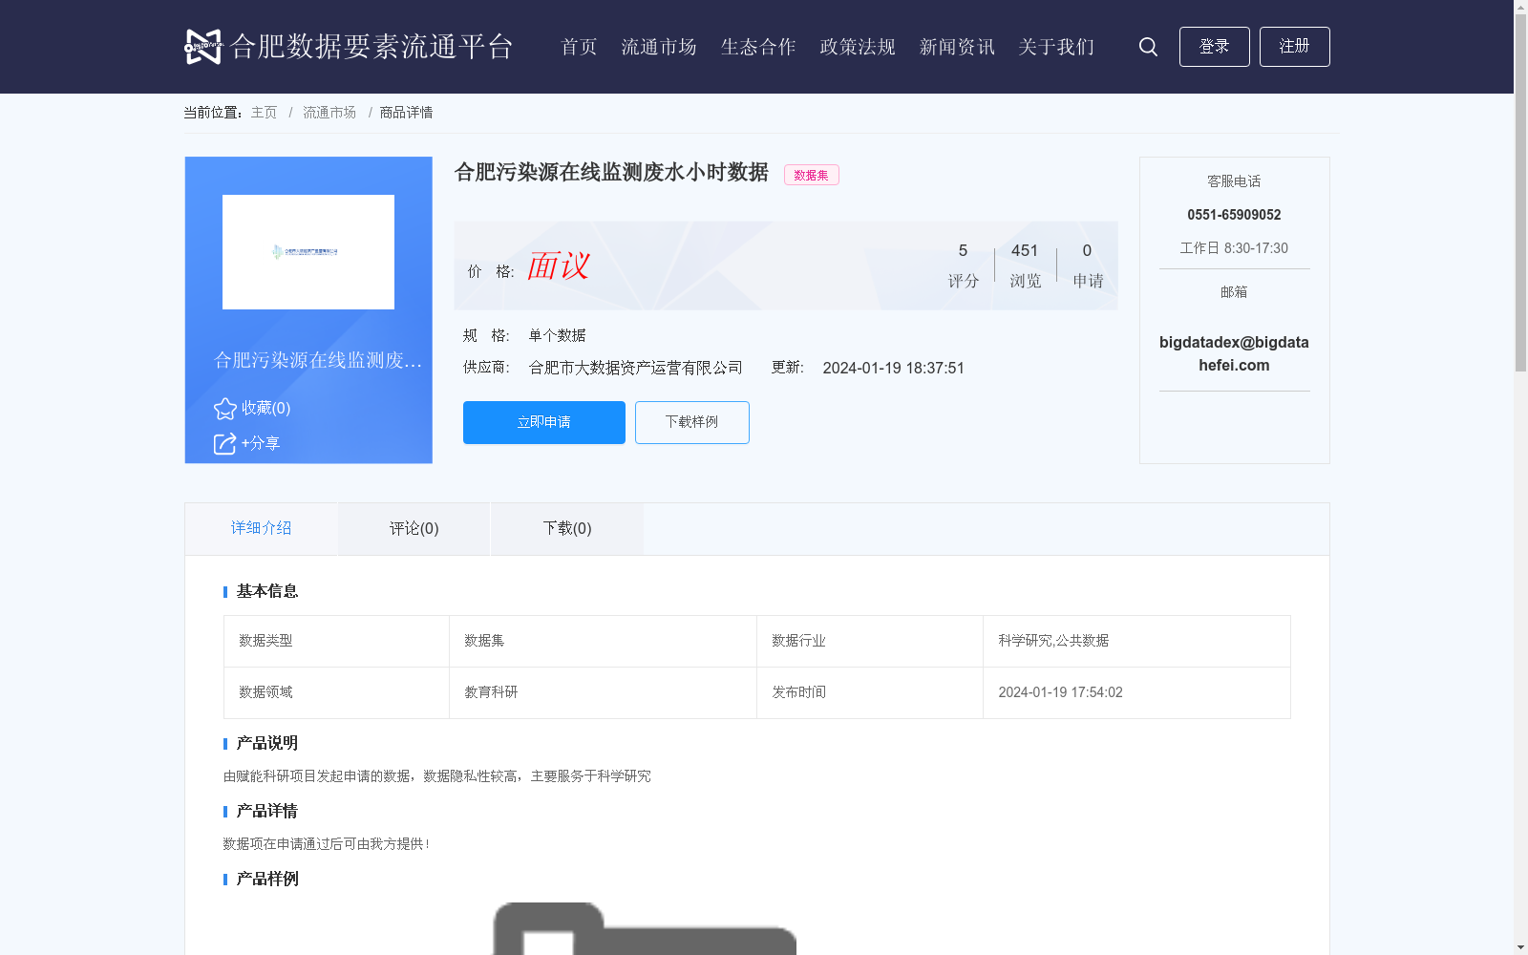The height and width of the screenshot is (955, 1528).
Task: Click working hours 工作日 8:30-17:30
Action: [1234, 248]
